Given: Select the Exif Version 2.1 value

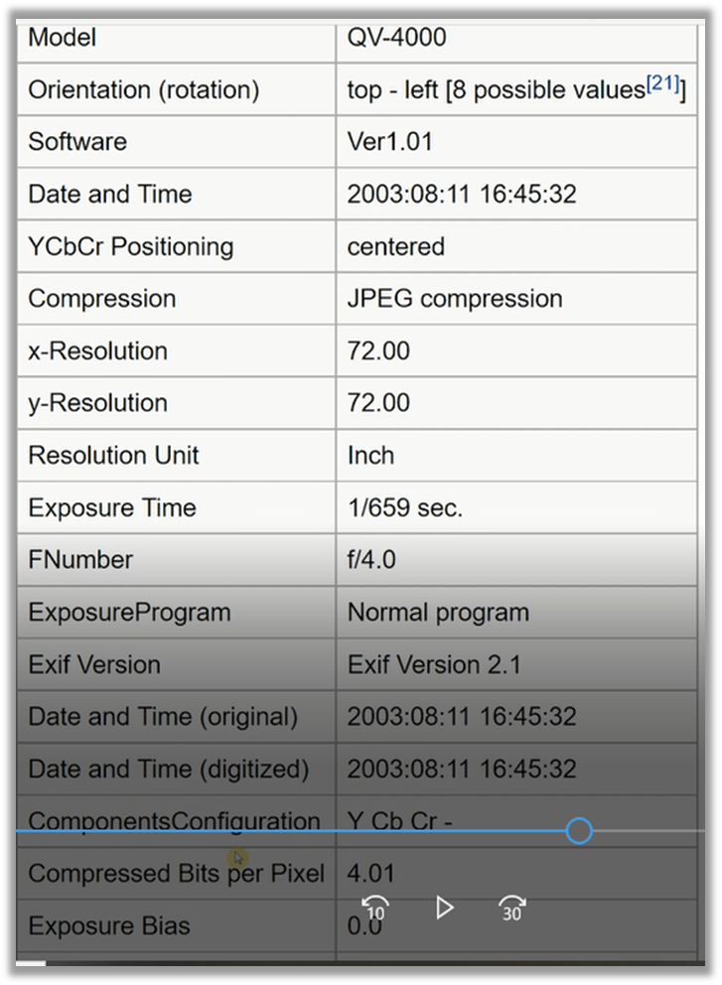Looking at the screenshot, I should point(433,664).
